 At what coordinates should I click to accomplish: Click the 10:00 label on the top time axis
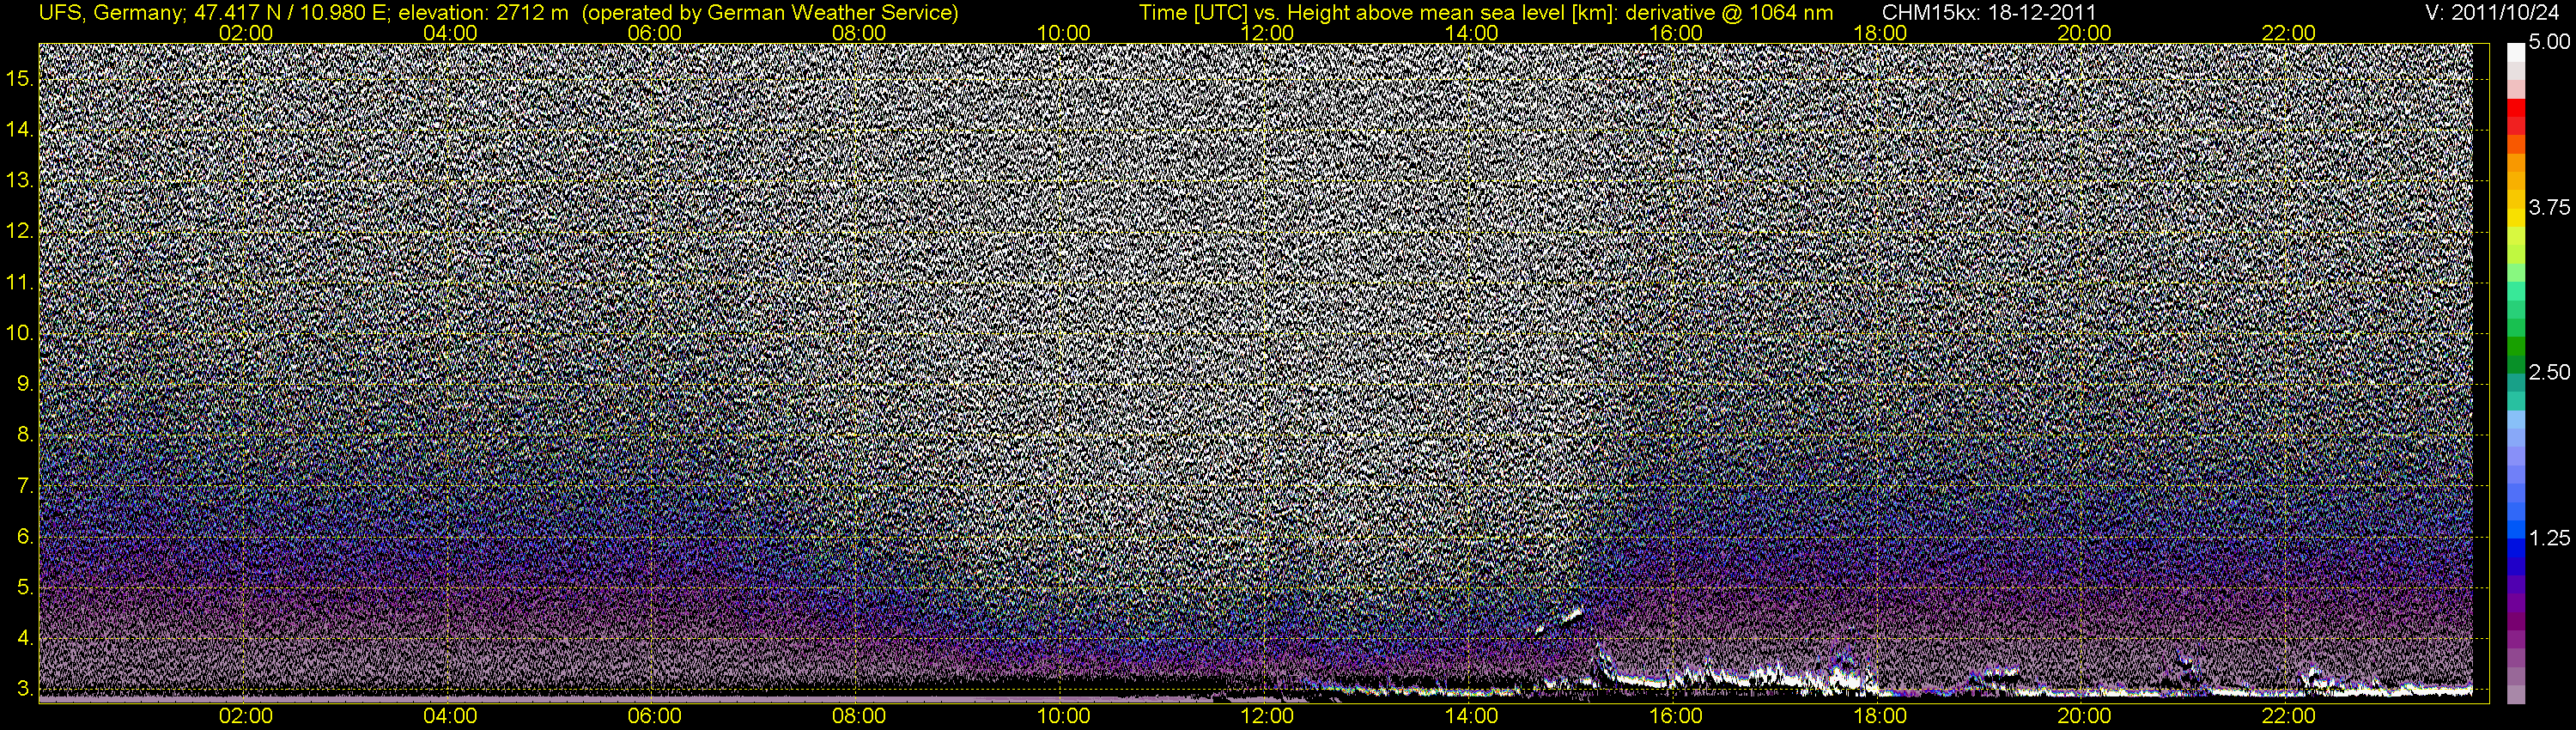click(x=1063, y=33)
